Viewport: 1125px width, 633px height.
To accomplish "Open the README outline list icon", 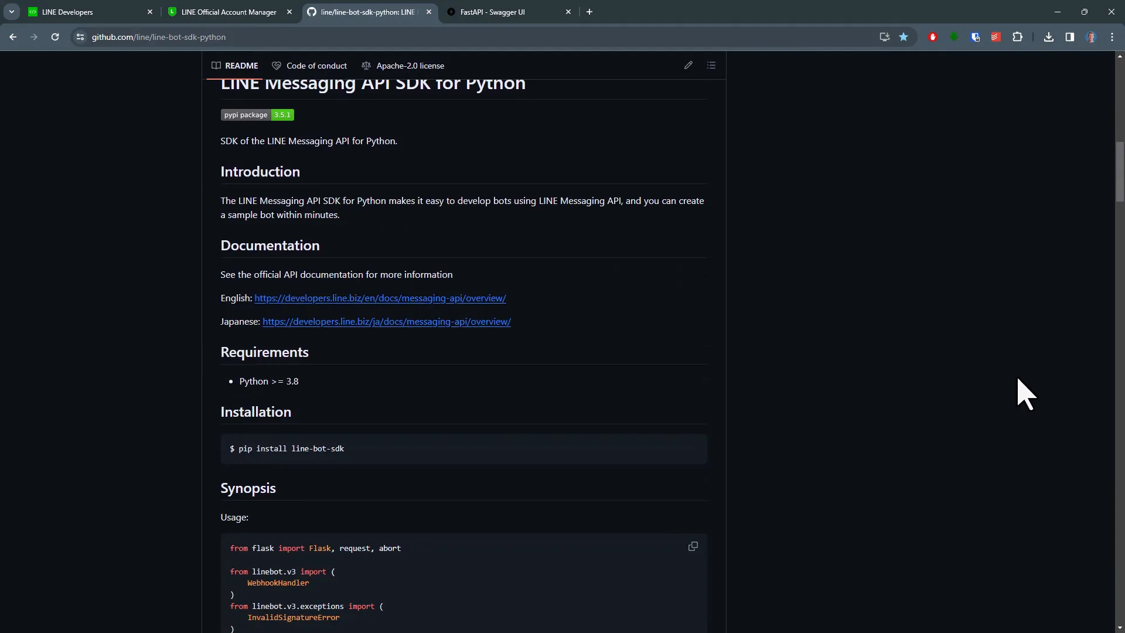I will coord(711,65).
